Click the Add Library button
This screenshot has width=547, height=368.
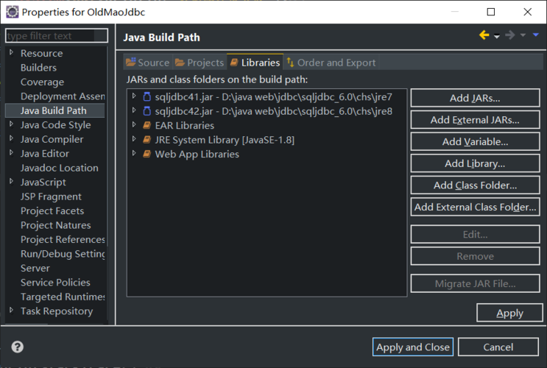point(475,163)
